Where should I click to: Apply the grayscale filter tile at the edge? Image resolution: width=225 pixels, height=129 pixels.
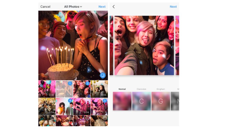tap(175, 101)
